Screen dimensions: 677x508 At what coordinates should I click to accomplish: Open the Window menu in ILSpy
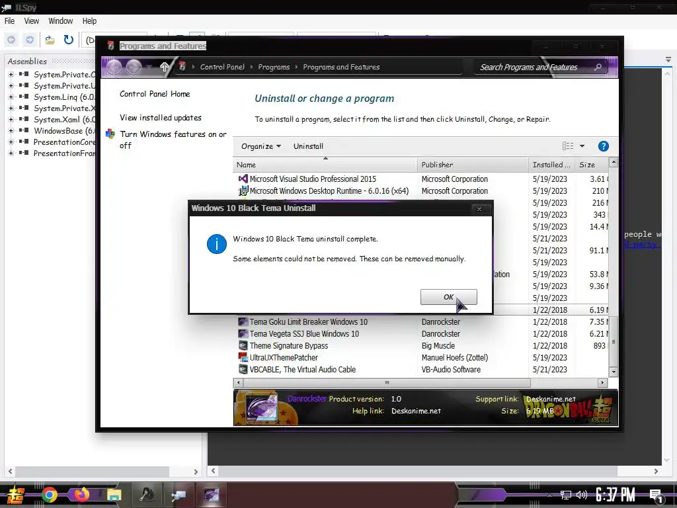[x=60, y=21]
